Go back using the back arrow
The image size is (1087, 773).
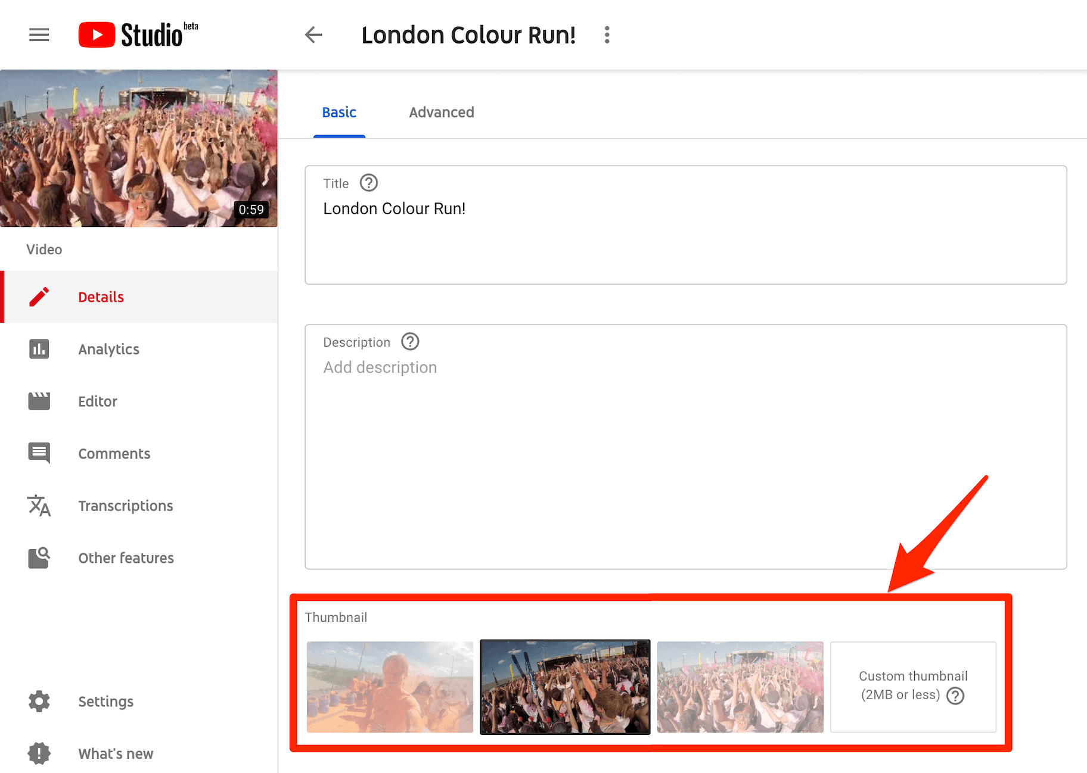313,35
